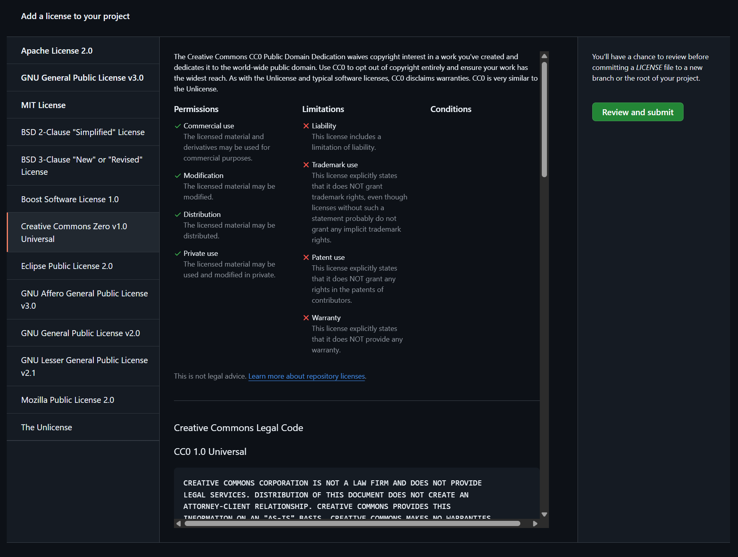Click the horizontal scrollbar right arrow

point(535,524)
